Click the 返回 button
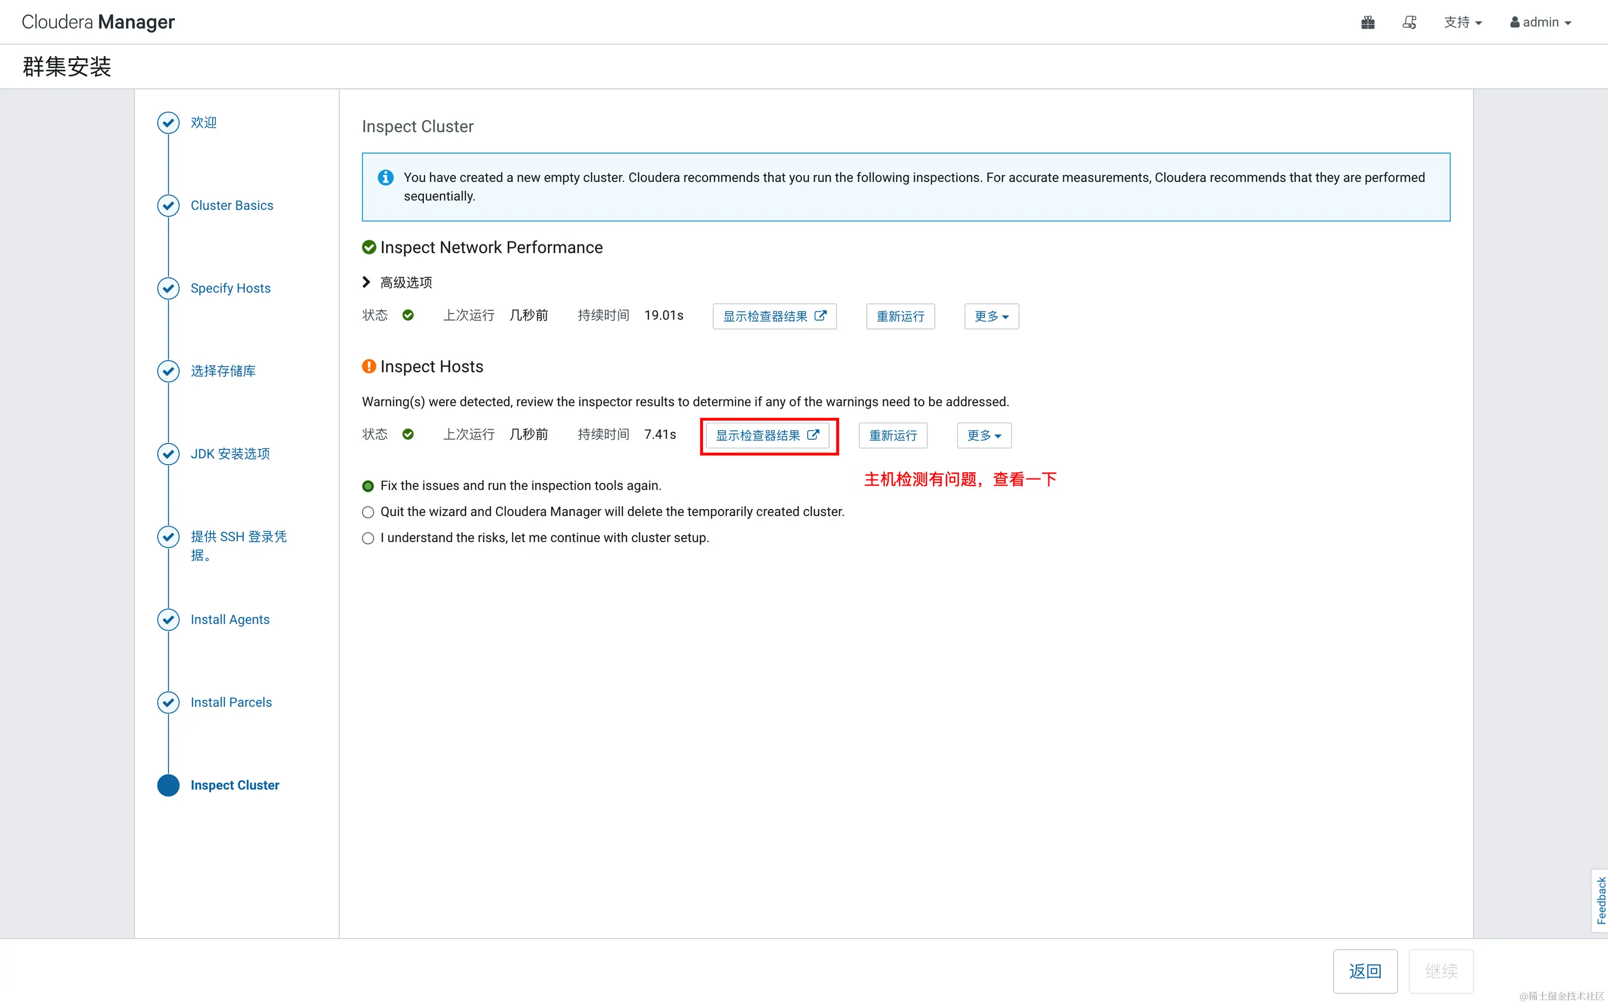 click(1365, 971)
